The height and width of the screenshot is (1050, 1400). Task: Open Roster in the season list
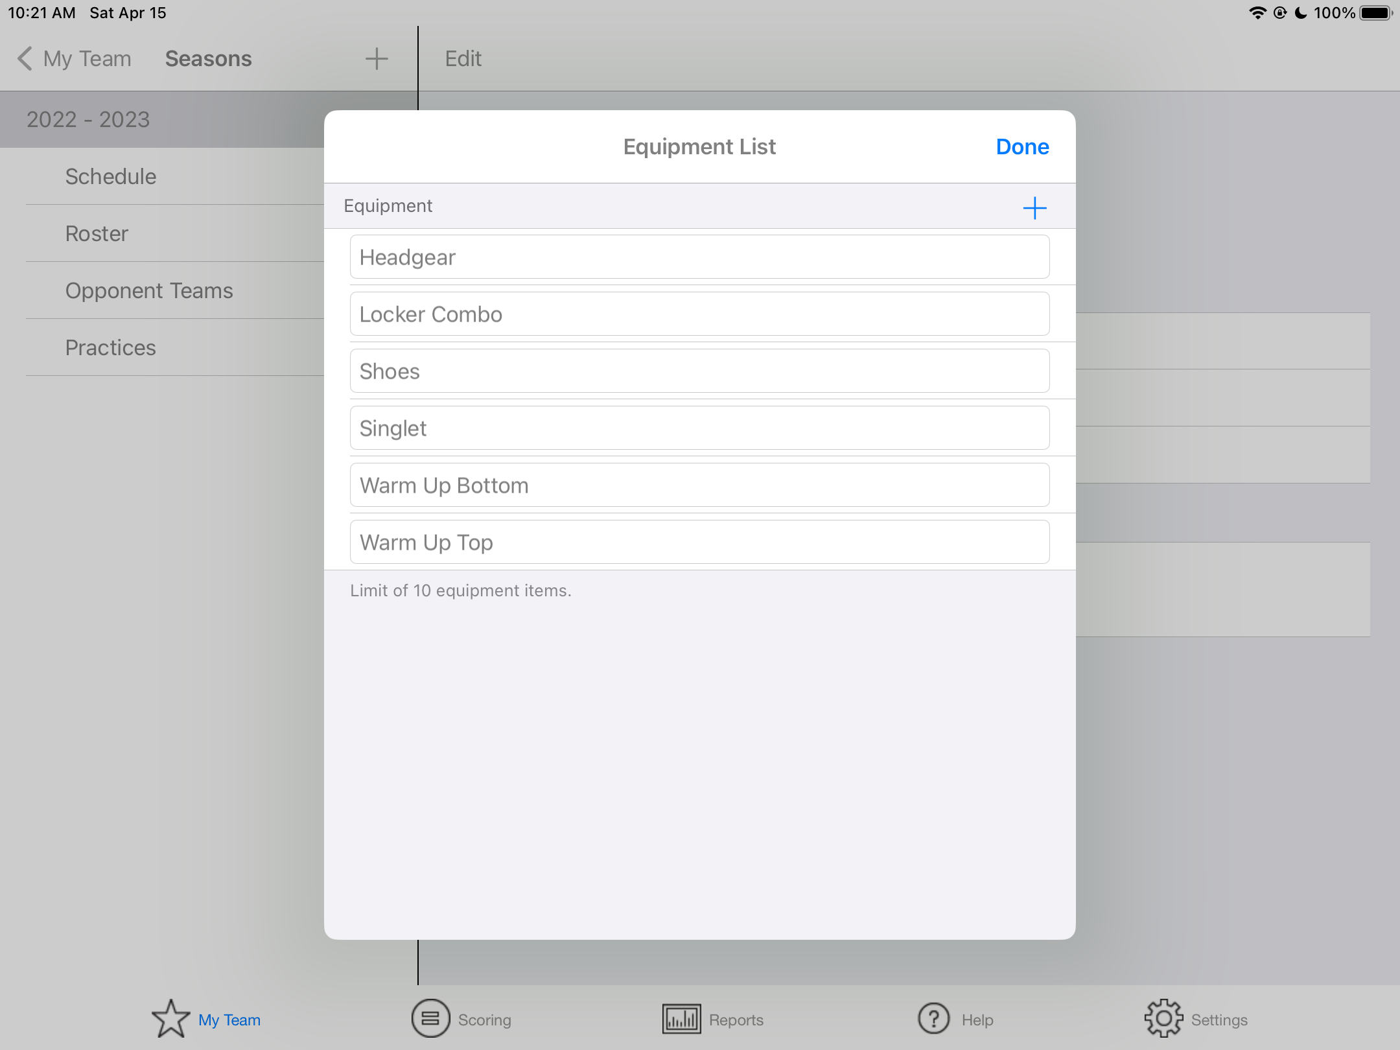tap(97, 233)
